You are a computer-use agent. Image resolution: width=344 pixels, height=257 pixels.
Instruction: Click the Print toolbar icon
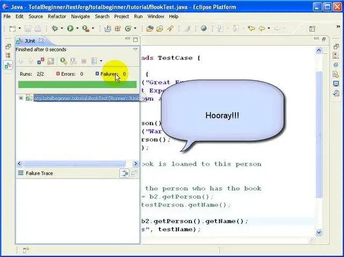[x=38, y=28]
